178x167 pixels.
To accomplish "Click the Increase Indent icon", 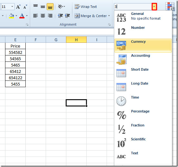I will 68,16.
